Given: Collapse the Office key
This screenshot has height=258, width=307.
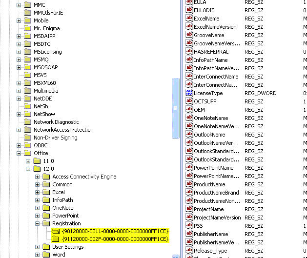Looking at the screenshot, I should click(19, 153).
